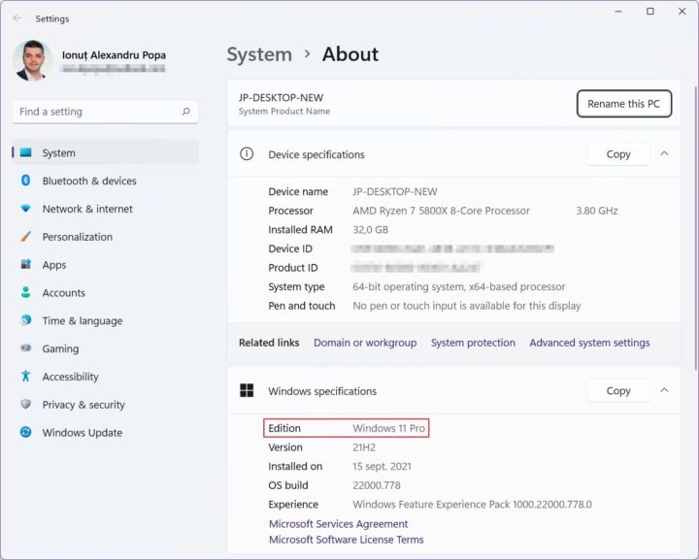699x560 pixels.
Task: Open Gaming settings label
Action: click(60, 349)
